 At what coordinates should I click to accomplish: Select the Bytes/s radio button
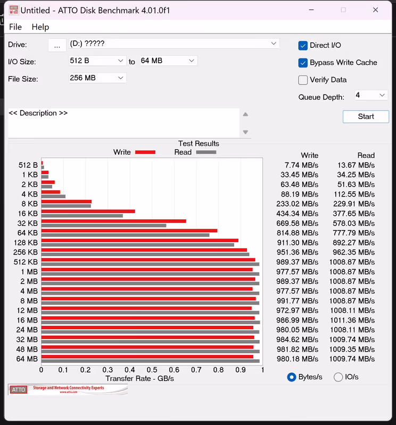tap(292, 377)
